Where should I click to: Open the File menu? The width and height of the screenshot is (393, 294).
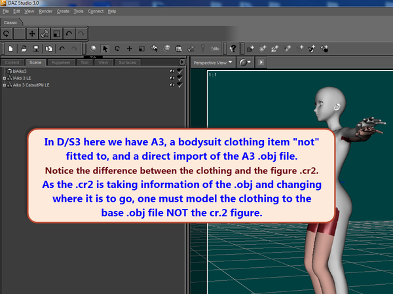pyautogui.click(x=5, y=11)
